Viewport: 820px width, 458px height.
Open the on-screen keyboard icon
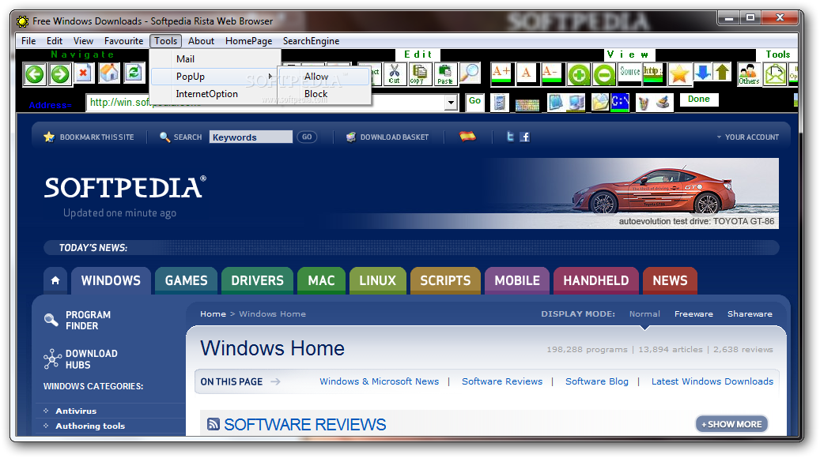point(527,104)
